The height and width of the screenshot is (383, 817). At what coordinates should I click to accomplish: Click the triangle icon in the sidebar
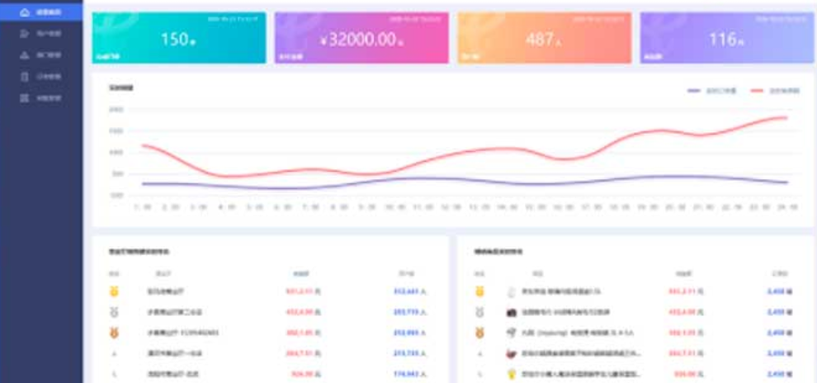(24, 55)
